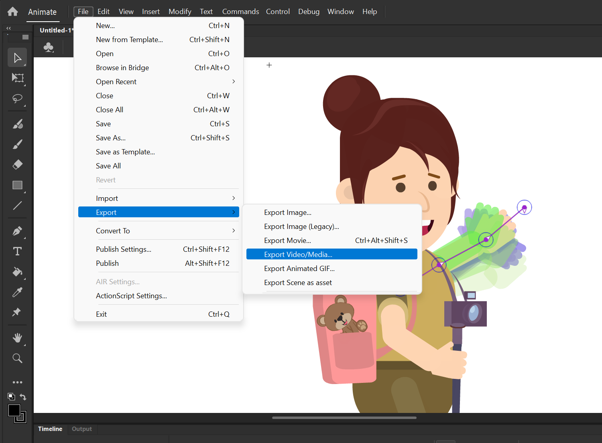Open Publish Settings

[x=124, y=249]
